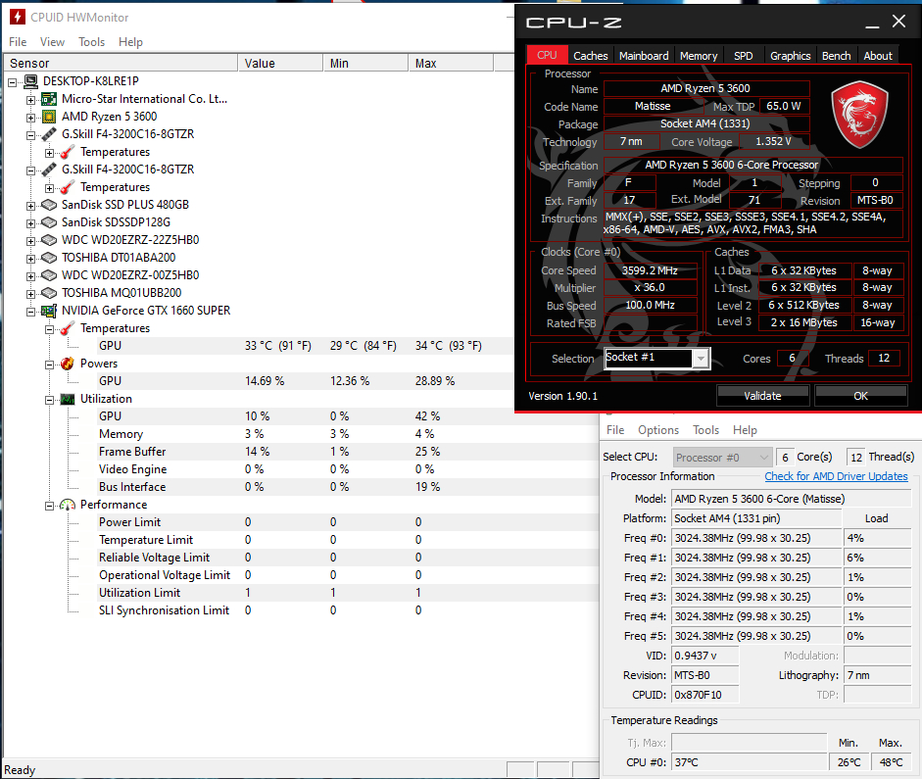Expand the AMD Ryzen 5 3600 node
Viewport: 922px width, 779px height.
(30, 118)
